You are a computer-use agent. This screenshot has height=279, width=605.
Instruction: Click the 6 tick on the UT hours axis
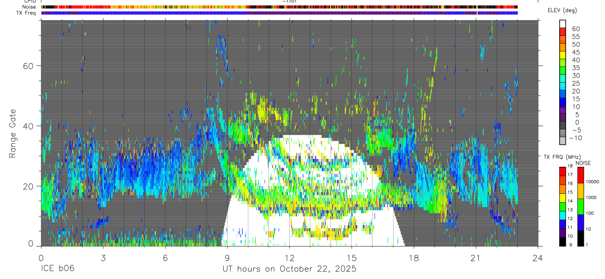click(166, 257)
